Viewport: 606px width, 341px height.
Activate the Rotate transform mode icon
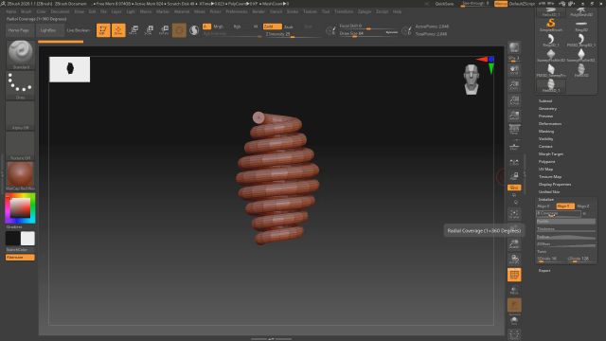164,29
